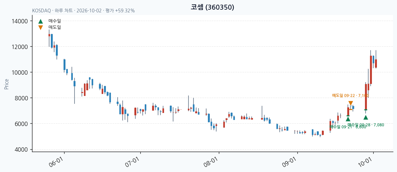
Task: Click the Price y-axis title
Action: [6, 84]
